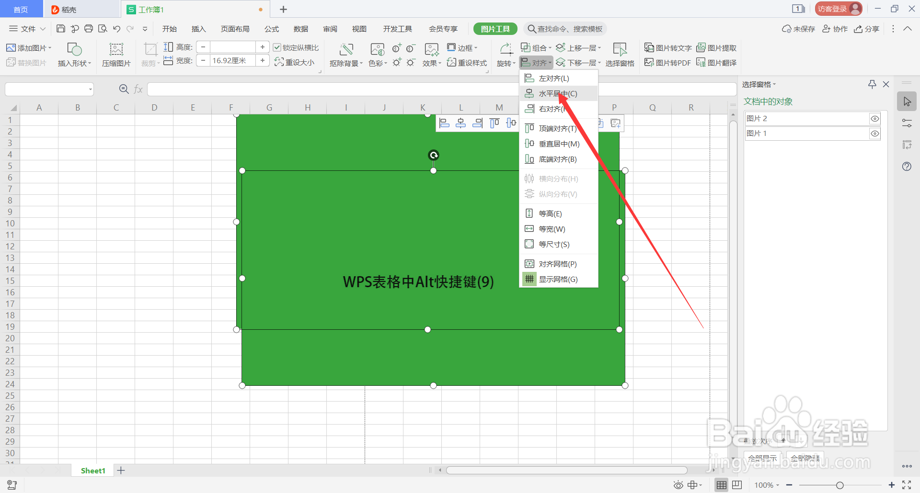
Task: Click Picture to PDF (图片转PDF)
Action: (667, 63)
